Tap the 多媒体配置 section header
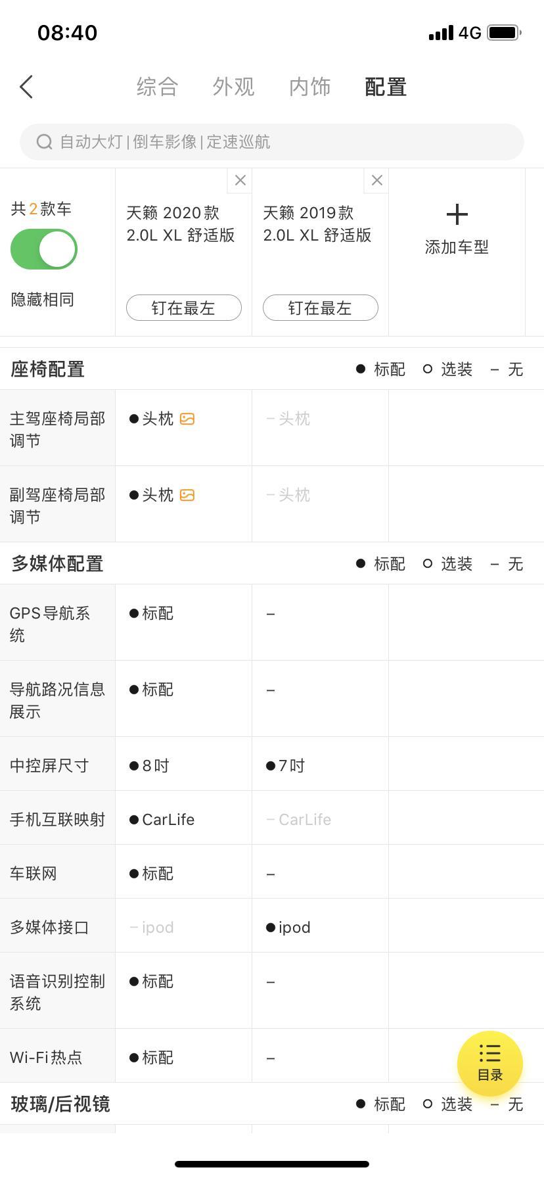 57,563
